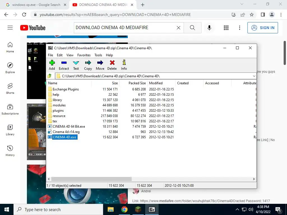Click the YouTube search magnifier button
Screen dimensions: 287x215
pyautogui.click(x=192, y=28)
